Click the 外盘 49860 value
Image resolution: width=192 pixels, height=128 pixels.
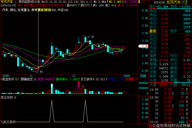(164, 84)
